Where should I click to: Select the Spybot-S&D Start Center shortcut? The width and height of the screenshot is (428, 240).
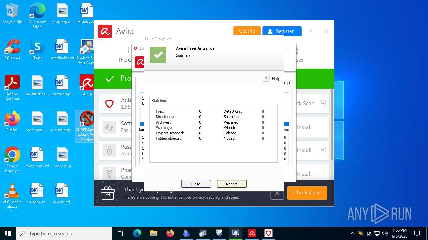point(86,52)
